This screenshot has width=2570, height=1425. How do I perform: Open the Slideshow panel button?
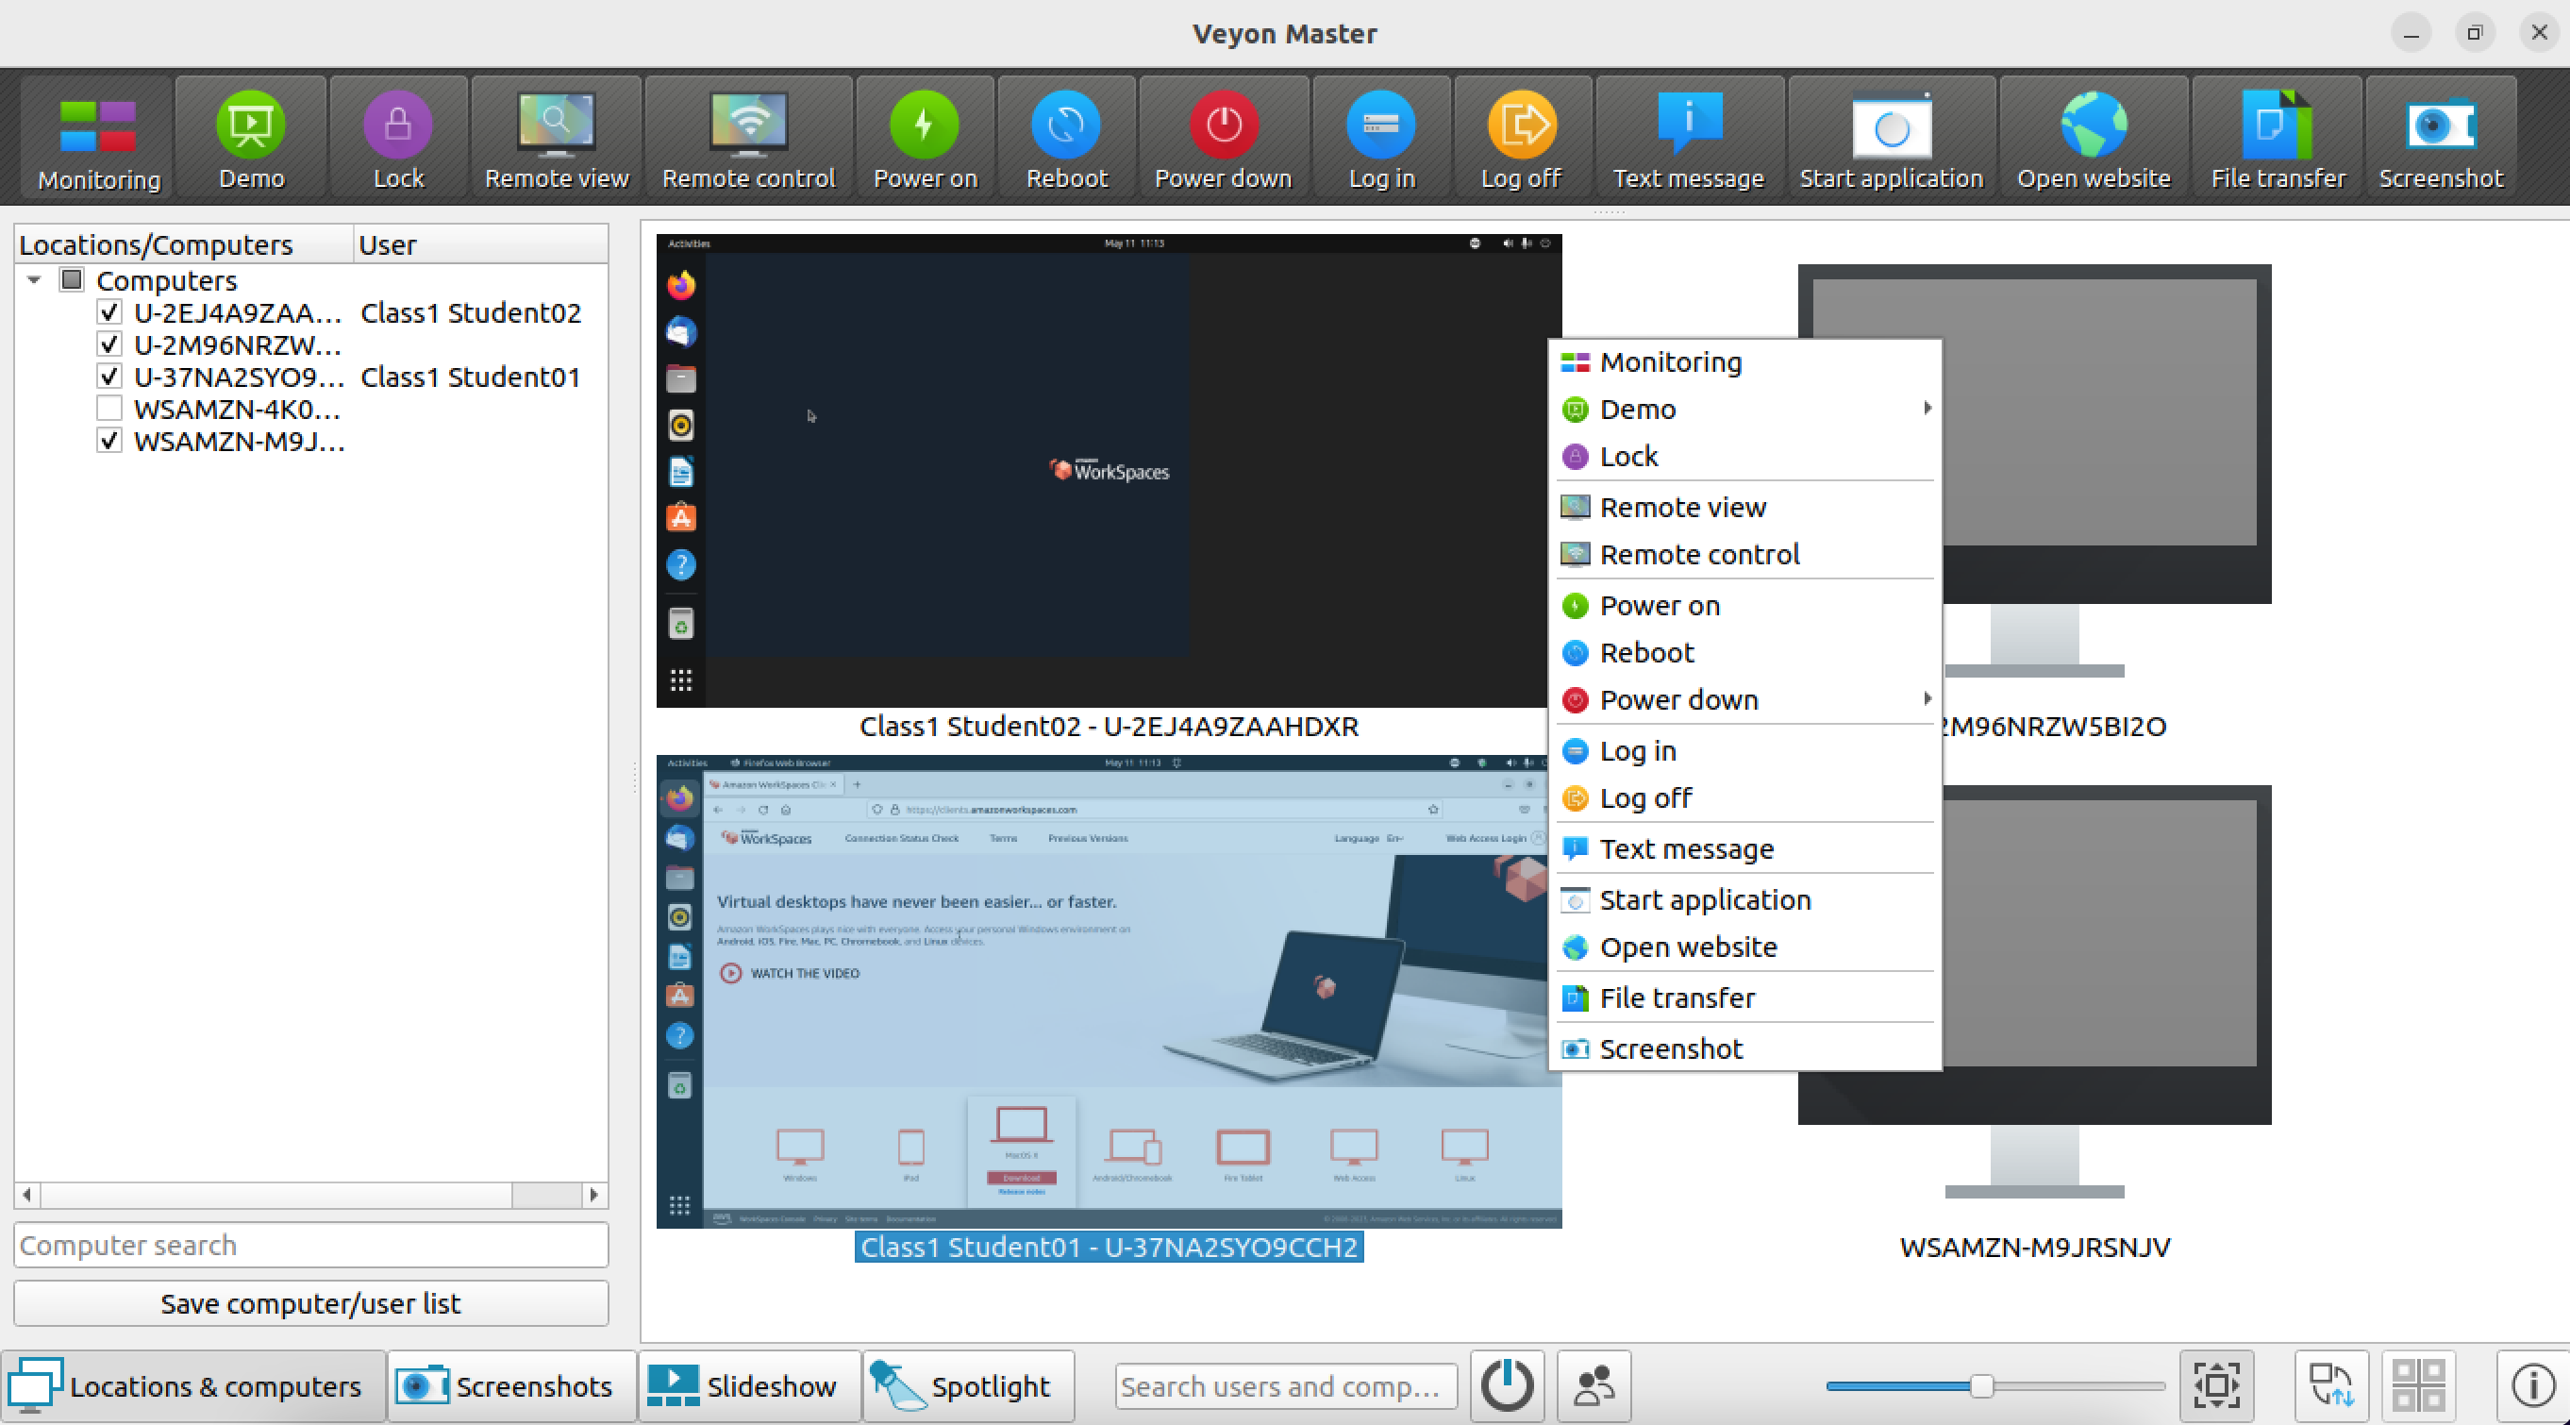pyautogui.click(x=748, y=1385)
